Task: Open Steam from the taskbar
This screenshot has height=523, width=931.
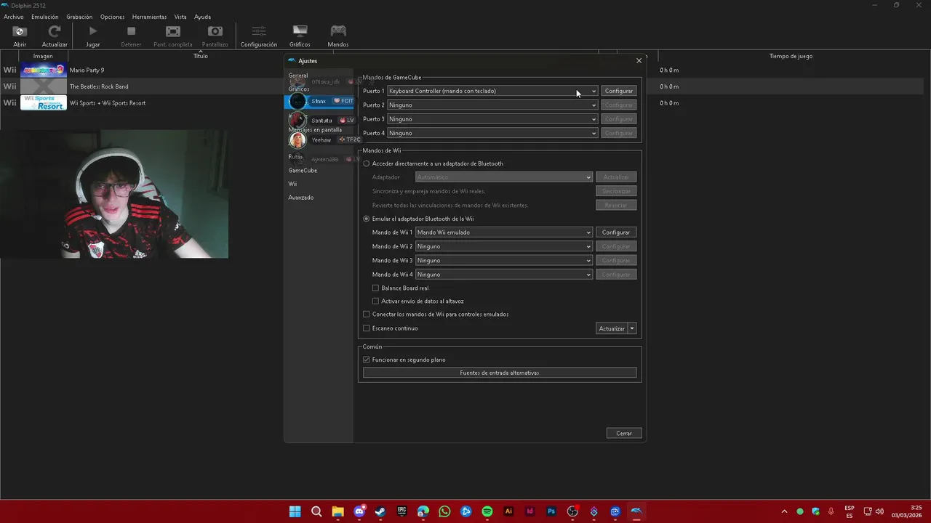Action: (x=380, y=511)
